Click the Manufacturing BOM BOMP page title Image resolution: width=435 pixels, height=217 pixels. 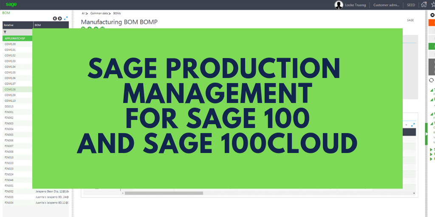(x=119, y=22)
